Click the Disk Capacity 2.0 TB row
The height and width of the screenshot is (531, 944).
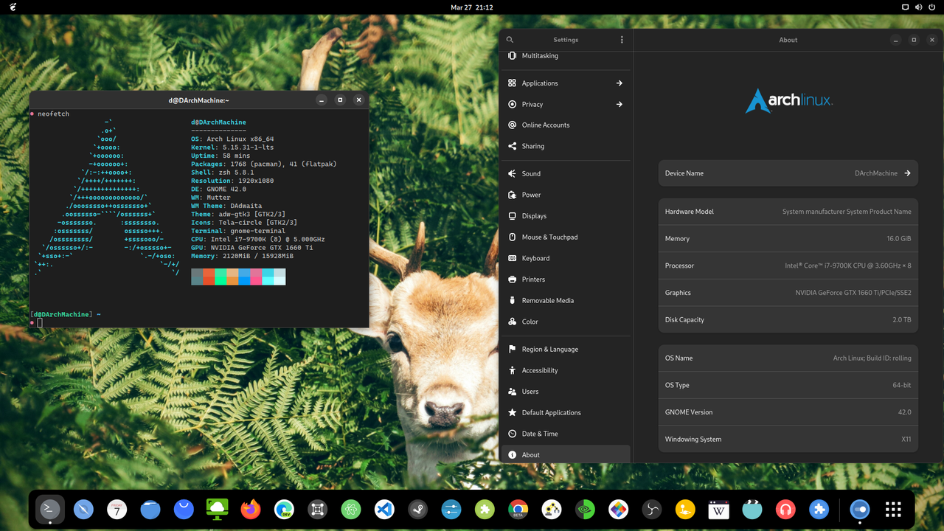coord(788,320)
